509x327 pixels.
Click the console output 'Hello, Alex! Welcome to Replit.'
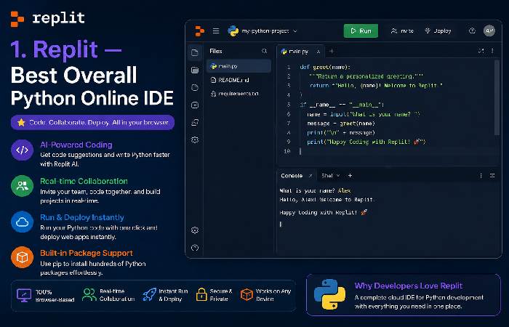[326, 200]
